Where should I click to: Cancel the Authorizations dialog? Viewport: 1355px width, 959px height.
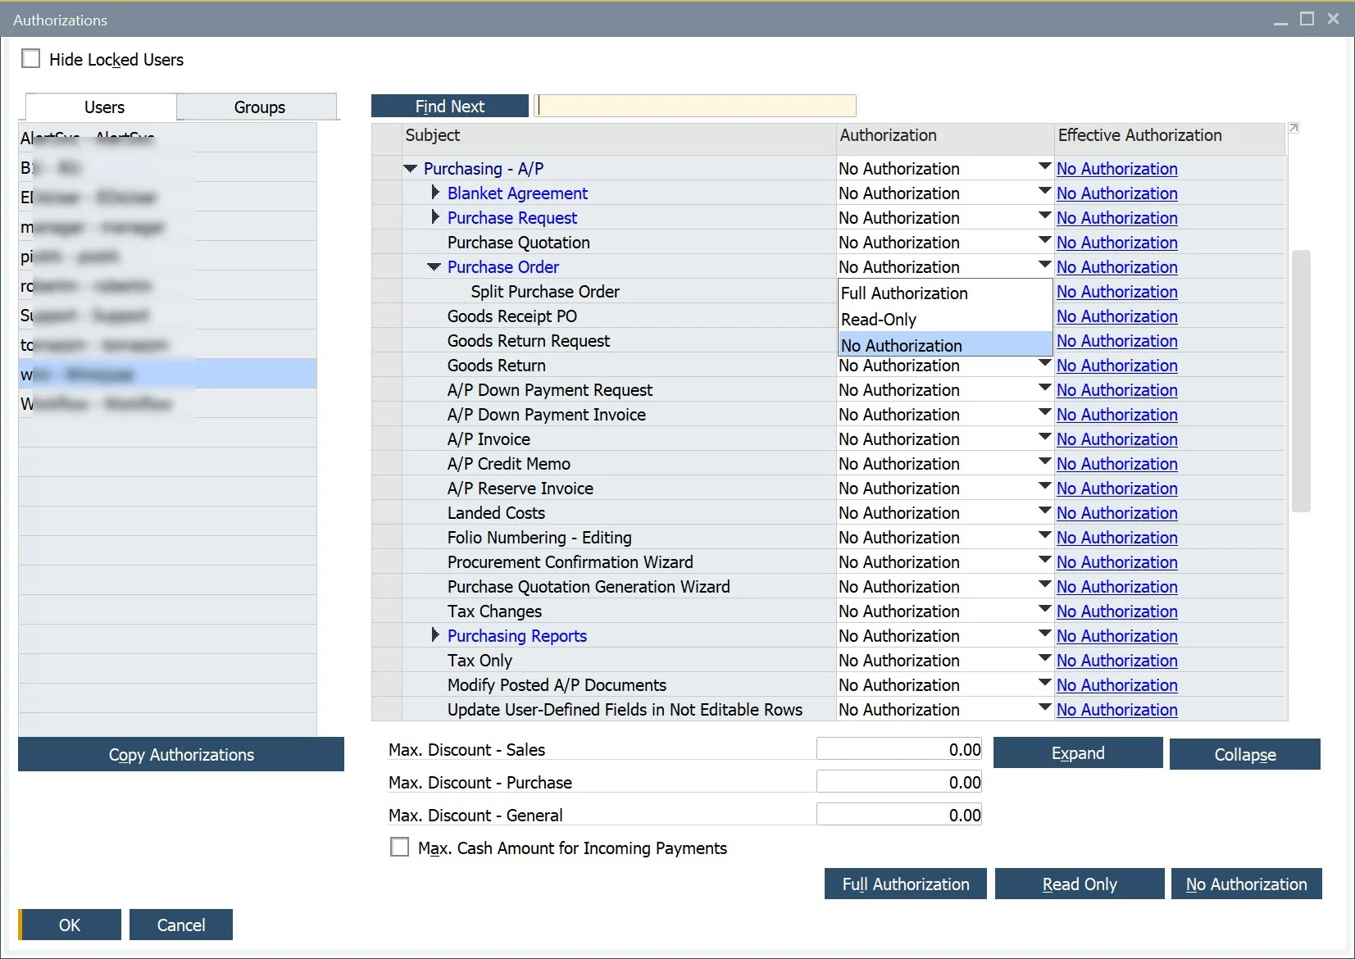coord(180,925)
